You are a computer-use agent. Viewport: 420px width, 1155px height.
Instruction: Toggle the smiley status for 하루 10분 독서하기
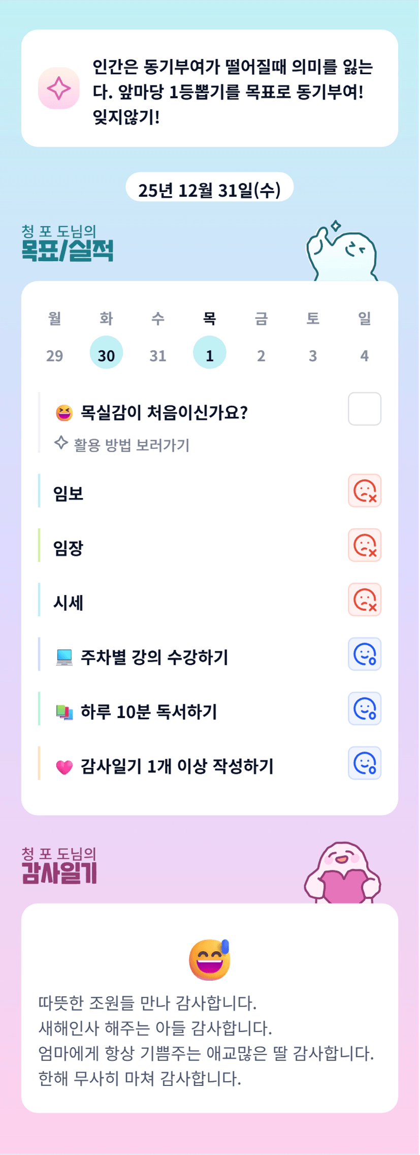tap(364, 708)
